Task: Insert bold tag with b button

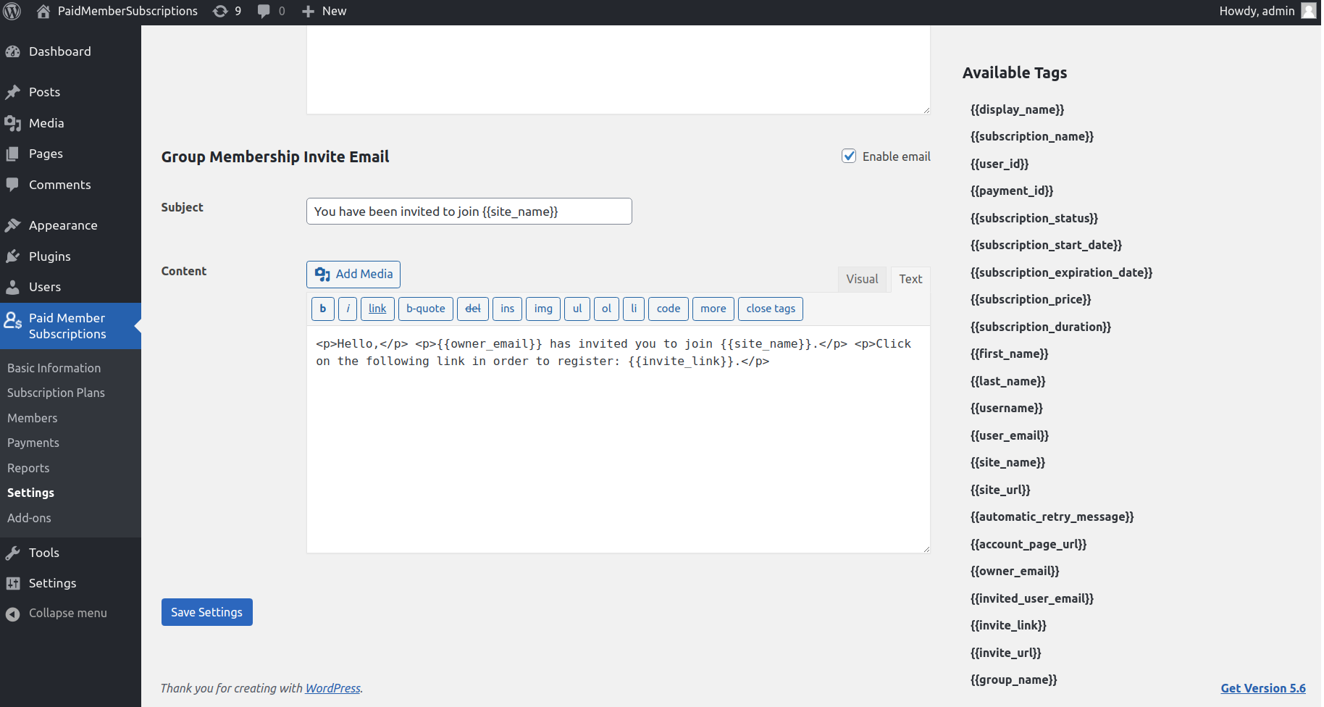Action: click(x=323, y=309)
